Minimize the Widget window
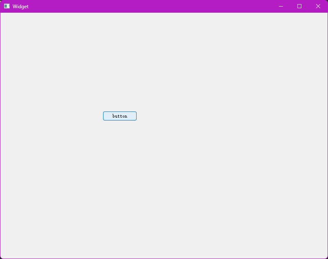Screen dimensions: 328x259 pos(281,6)
